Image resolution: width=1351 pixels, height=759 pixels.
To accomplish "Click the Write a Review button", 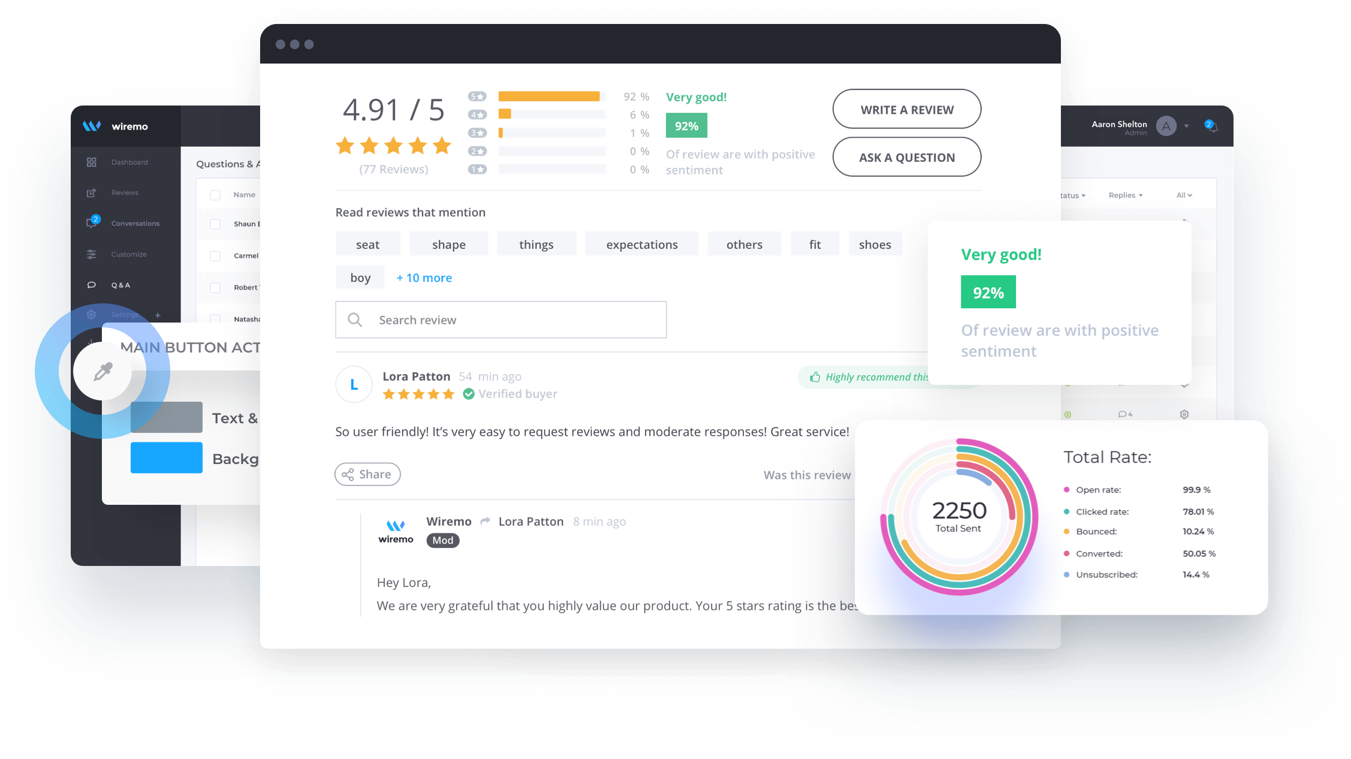I will [906, 109].
